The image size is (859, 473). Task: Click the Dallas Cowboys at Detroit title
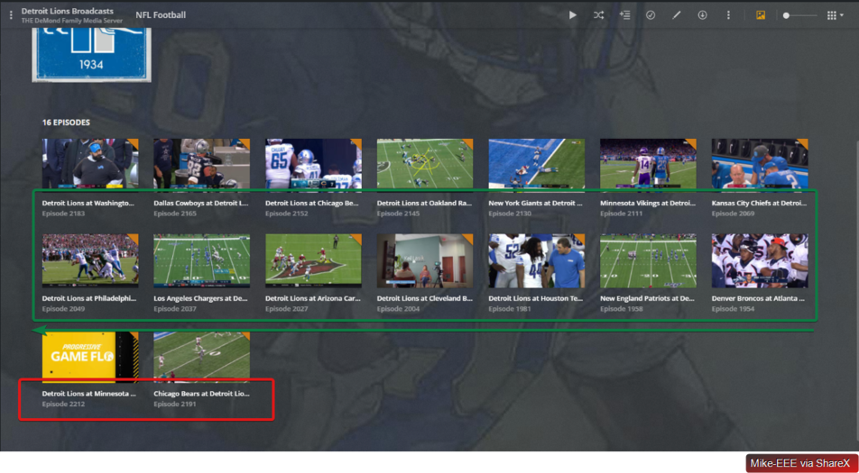[x=200, y=203]
